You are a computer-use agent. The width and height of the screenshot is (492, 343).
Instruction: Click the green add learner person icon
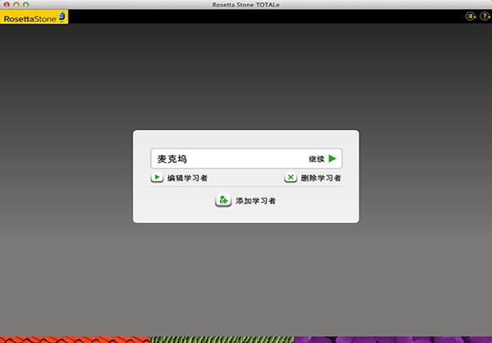tap(223, 200)
